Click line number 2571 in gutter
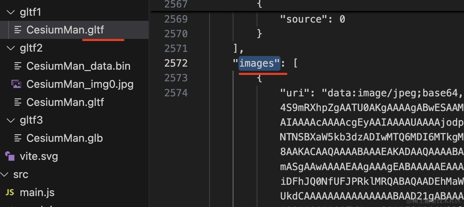The height and width of the screenshot is (207, 464). coord(176,49)
